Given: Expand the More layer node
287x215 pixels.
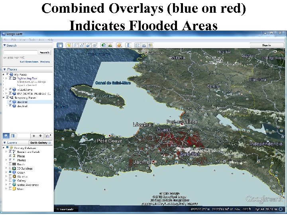Looking at the screenshot, I should pos(6,189).
